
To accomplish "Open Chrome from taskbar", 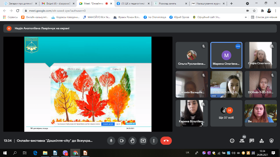I will point(75,153).
